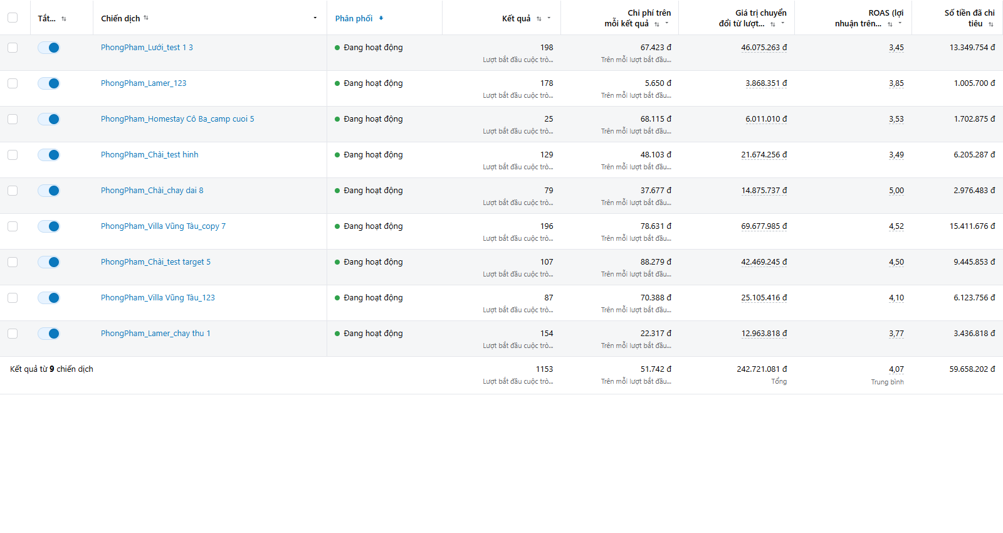Click the Phân phối column header label

point(354,18)
